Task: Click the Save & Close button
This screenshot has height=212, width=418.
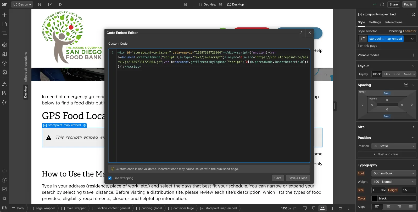Action: (x=298, y=178)
